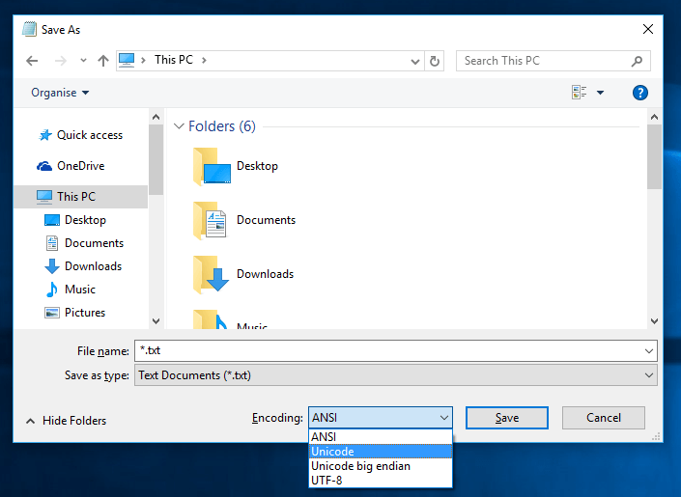Collapse the Folders (6) group
Viewport: 681px width, 497px height.
tap(179, 126)
